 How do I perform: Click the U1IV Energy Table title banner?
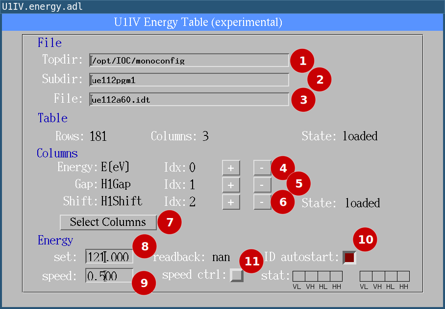[222, 22]
